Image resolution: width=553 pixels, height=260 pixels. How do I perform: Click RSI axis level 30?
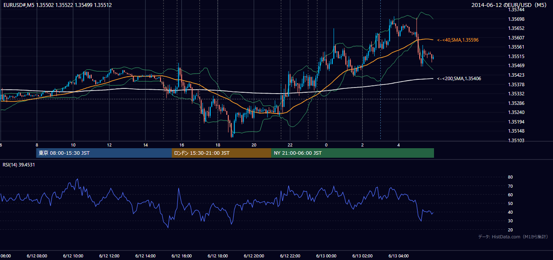click(x=510, y=221)
